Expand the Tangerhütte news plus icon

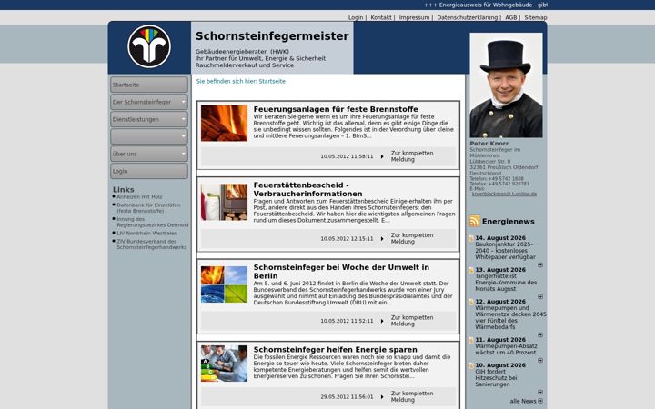point(540,296)
